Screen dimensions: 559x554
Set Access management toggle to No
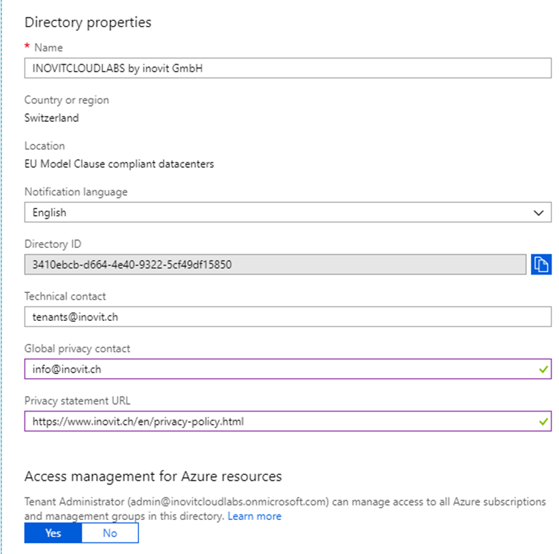(x=110, y=533)
